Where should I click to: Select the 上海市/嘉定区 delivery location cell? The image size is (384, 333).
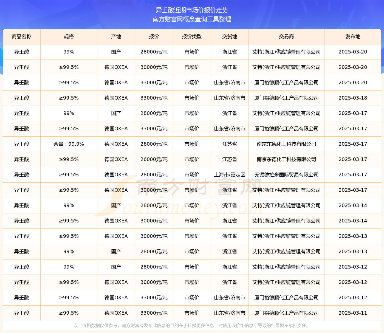[x=230, y=175]
